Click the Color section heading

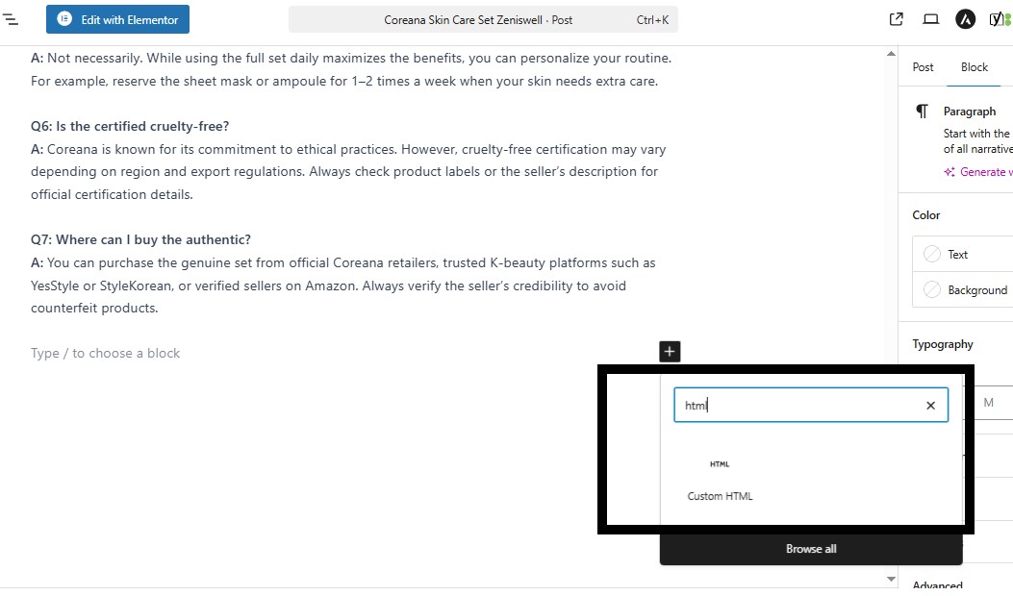pyautogui.click(x=925, y=215)
